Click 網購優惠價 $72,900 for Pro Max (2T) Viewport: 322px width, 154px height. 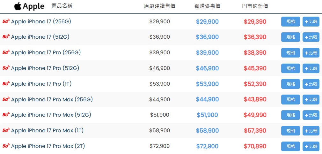[207, 146]
